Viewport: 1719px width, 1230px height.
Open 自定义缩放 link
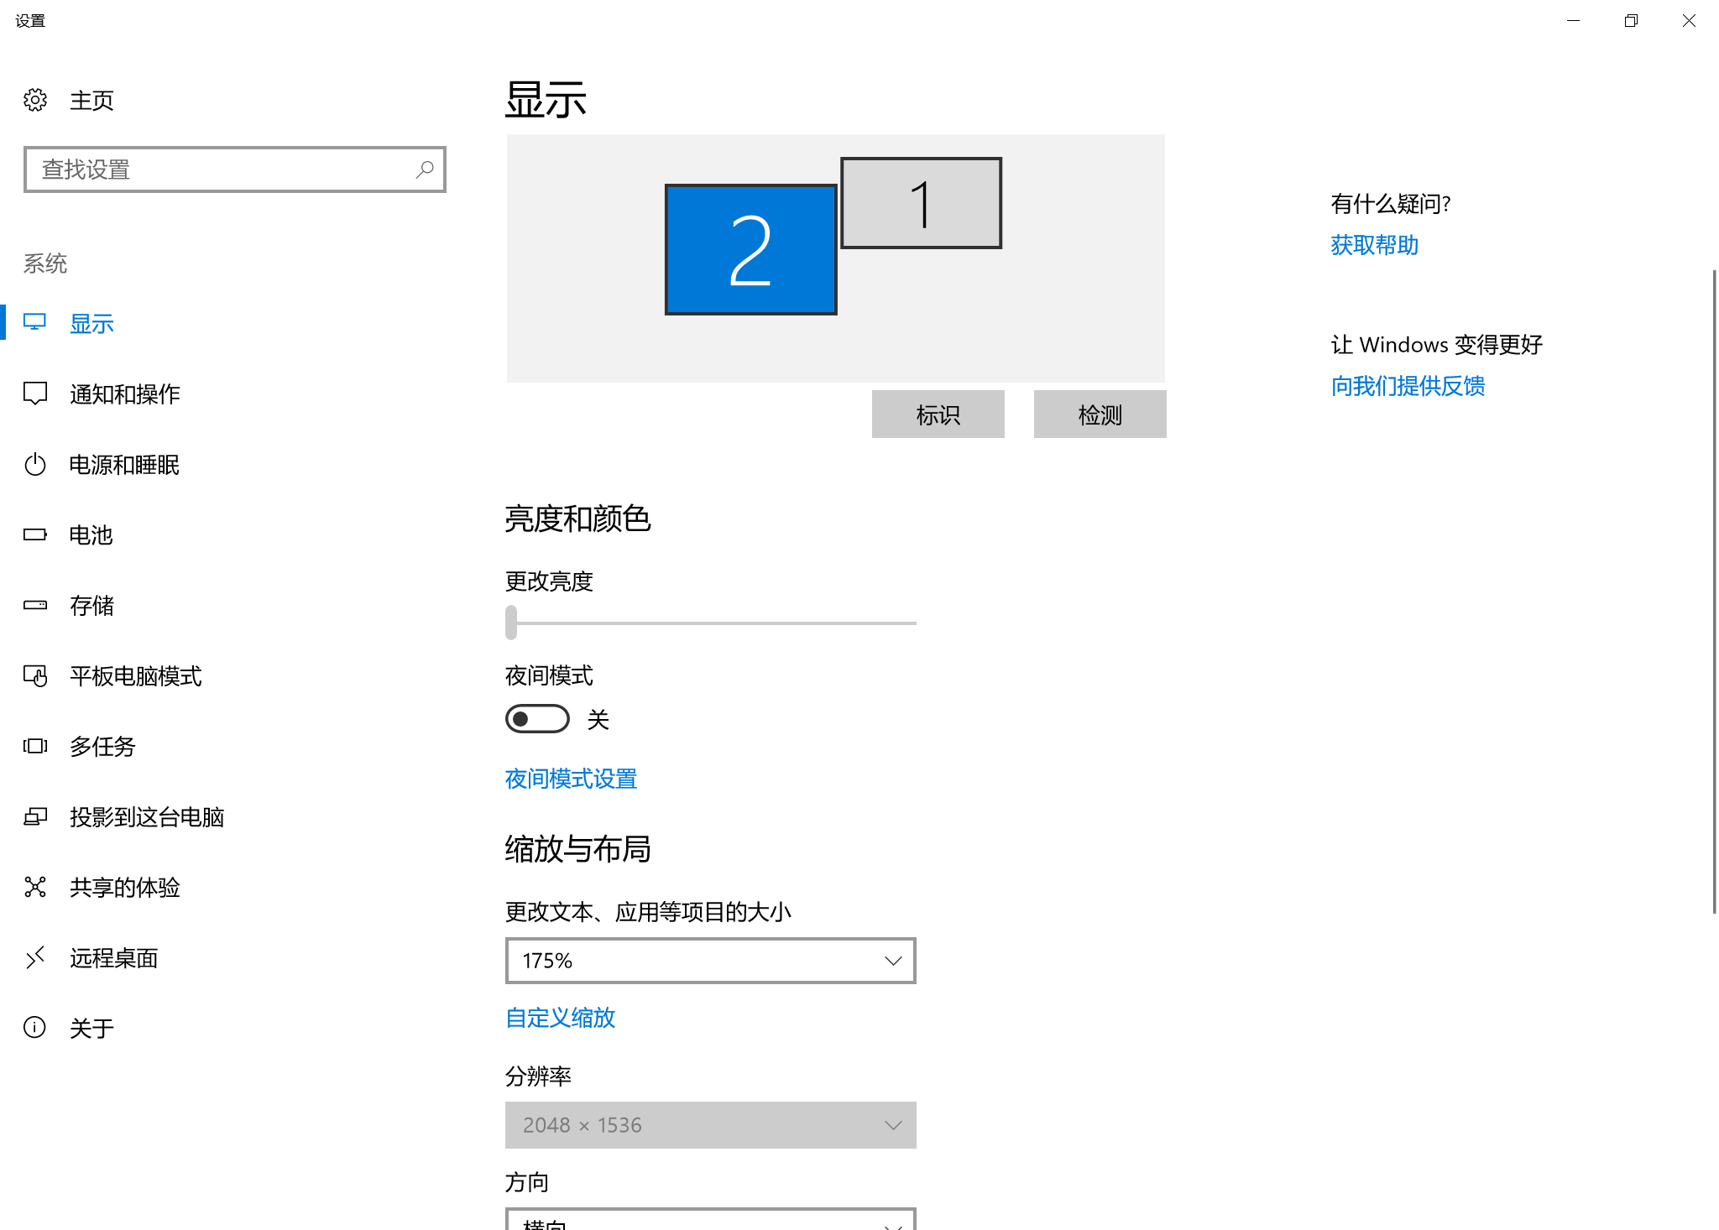pos(560,1018)
